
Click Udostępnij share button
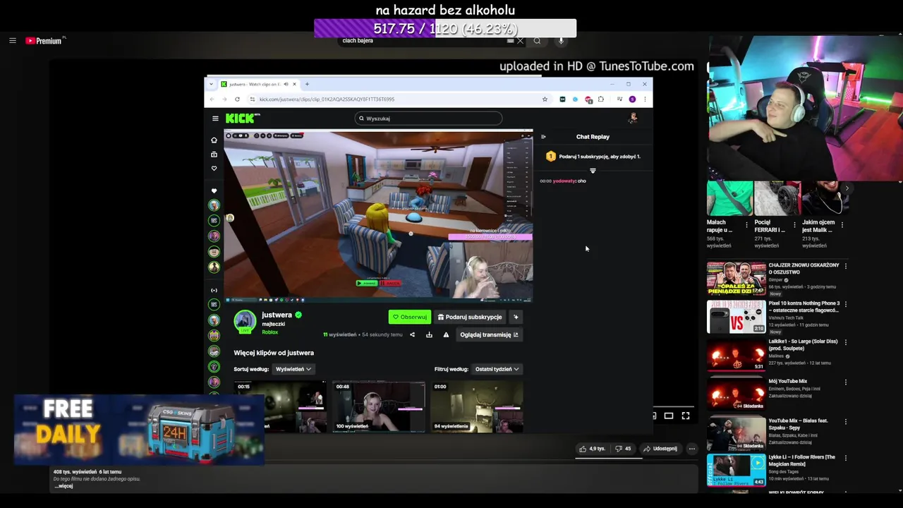pos(660,449)
